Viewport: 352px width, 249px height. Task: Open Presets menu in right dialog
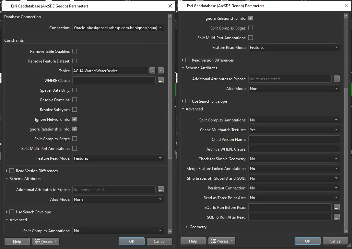click(222, 241)
